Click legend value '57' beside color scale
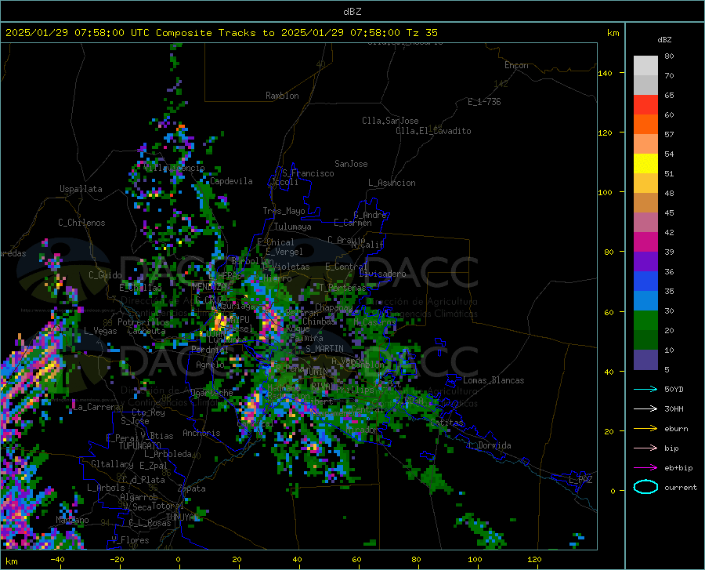Viewport: 705px width, 570px height. (669, 134)
